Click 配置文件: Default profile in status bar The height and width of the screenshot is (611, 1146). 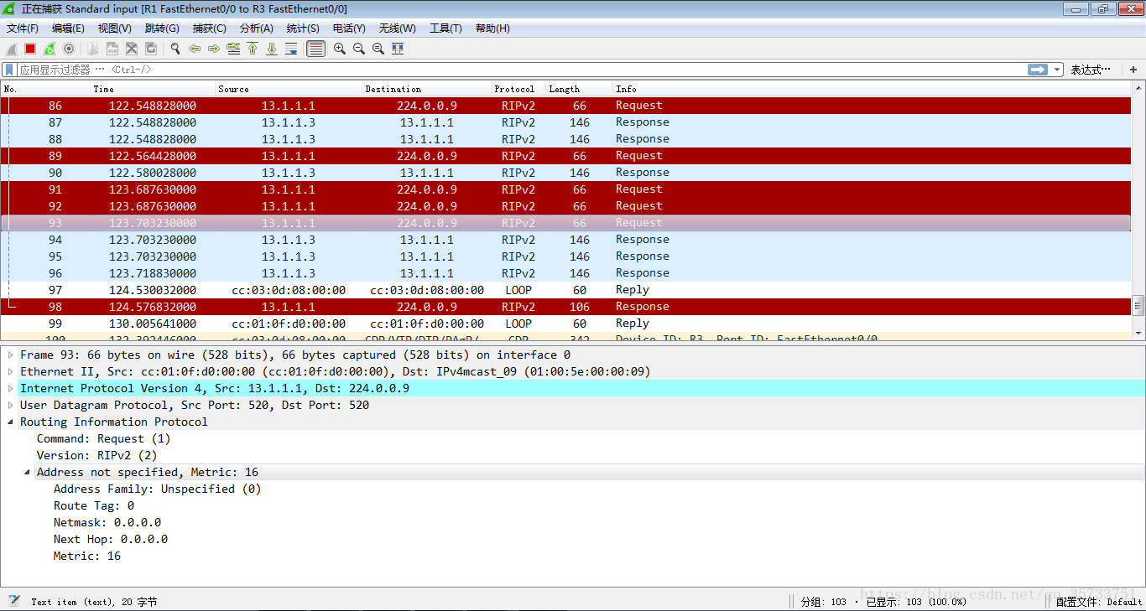pyautogui.click(x=1099, y=601)
